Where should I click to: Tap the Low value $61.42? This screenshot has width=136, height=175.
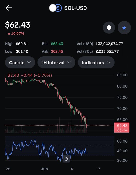(x=22, y=51)
